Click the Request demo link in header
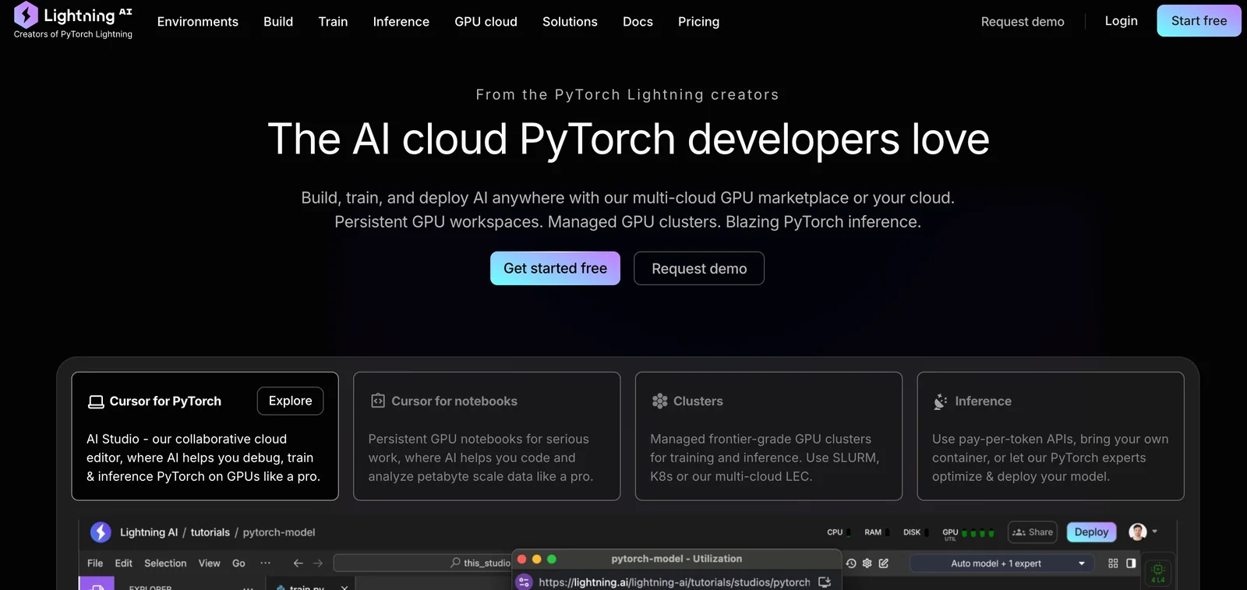Image resolution: width=1247 pixels, height=590 pixels. pyautogui.click(x=1023, y=22)
